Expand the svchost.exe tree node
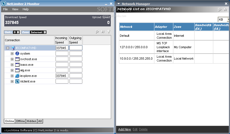 click(x=12, y=59)
